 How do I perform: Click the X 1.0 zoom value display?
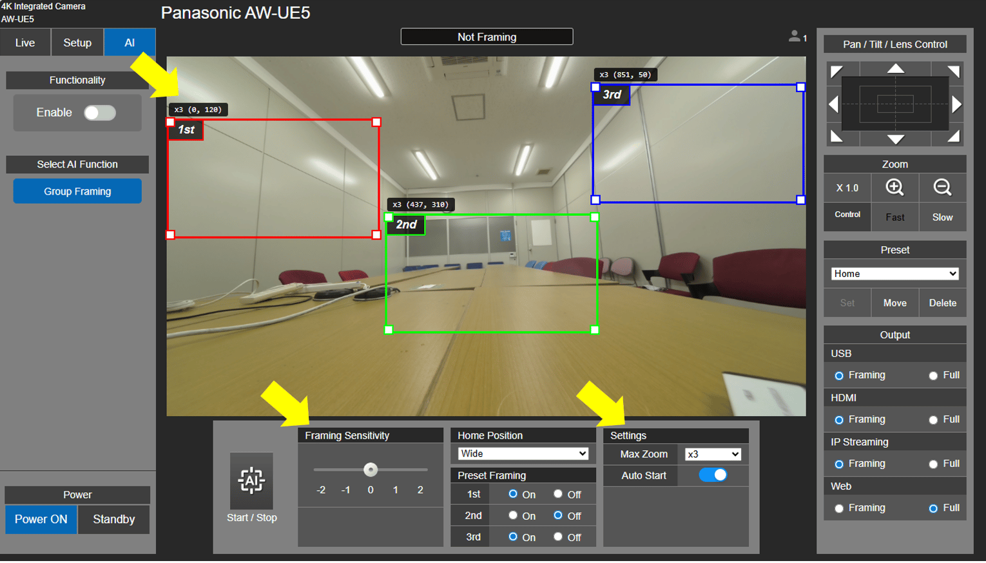(x=847, y=188)
